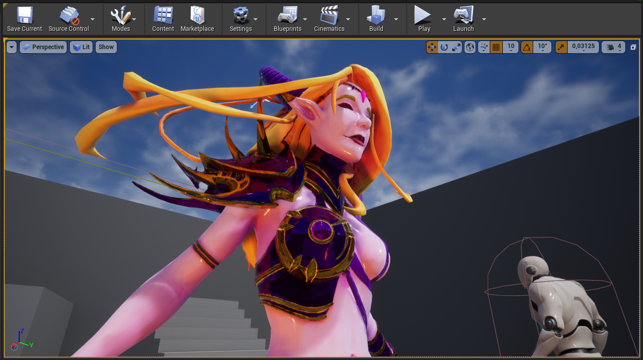Open the Source Control toolbar button

coord(68,20)
